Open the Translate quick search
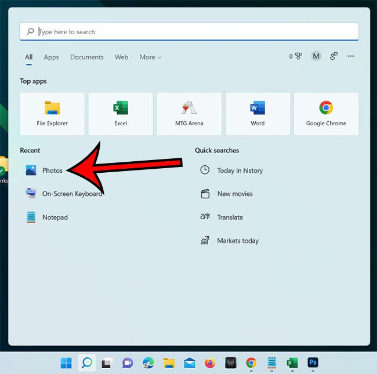Screen dimensions: 377x374 pos(229,217)
